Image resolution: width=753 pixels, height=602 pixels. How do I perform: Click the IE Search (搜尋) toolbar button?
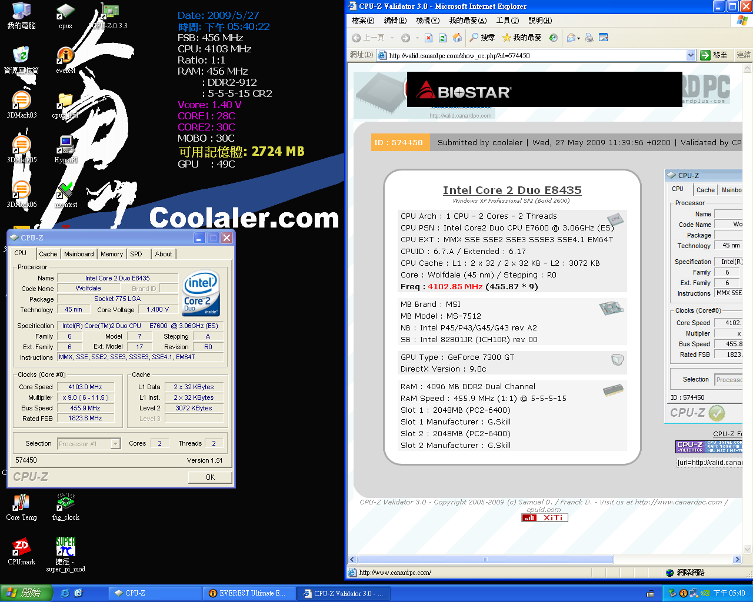pos(482,38)
